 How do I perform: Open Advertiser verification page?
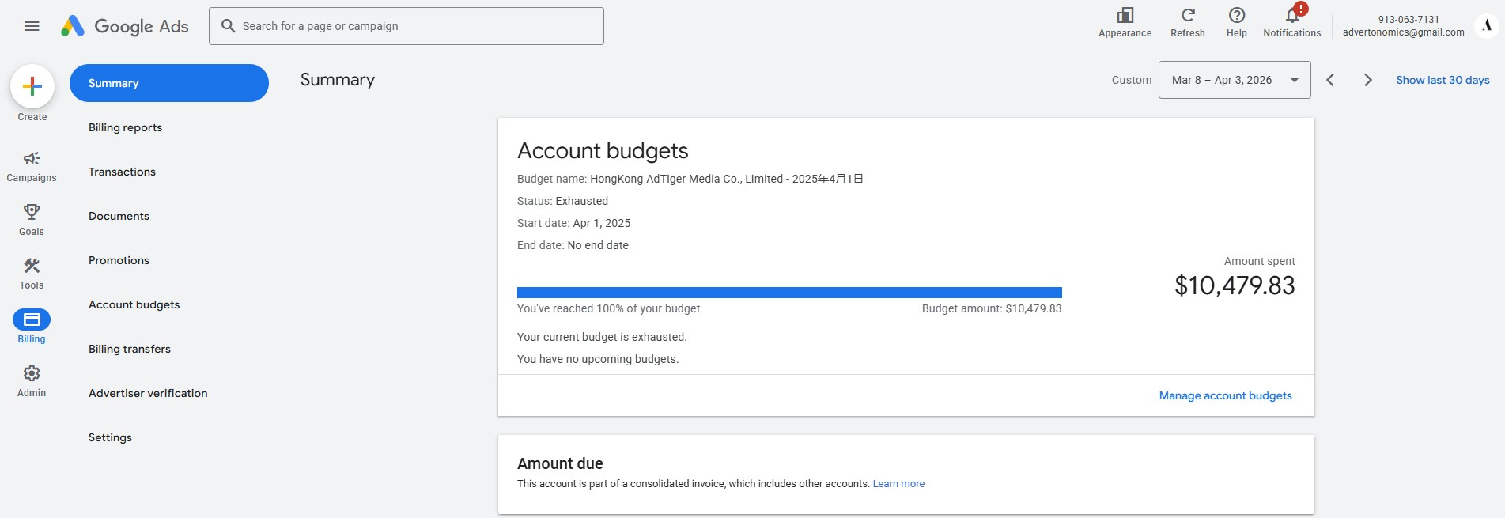[x=148, y=393]
